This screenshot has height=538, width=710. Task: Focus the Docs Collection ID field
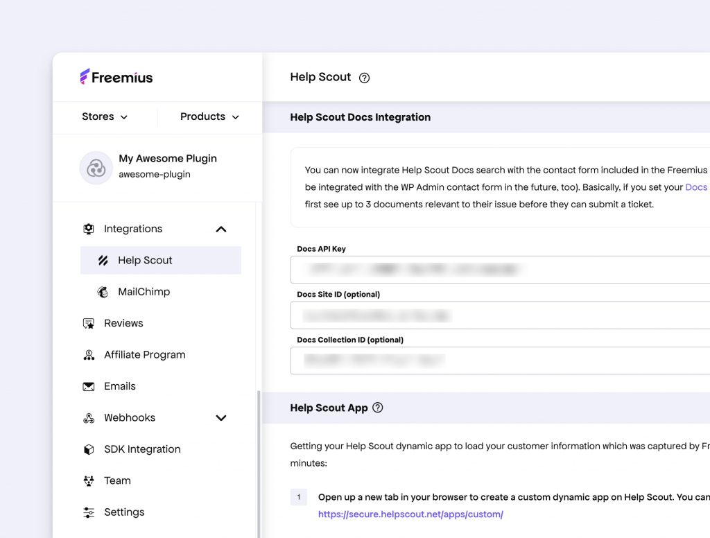pyautogui.click(x=500, y=361)
